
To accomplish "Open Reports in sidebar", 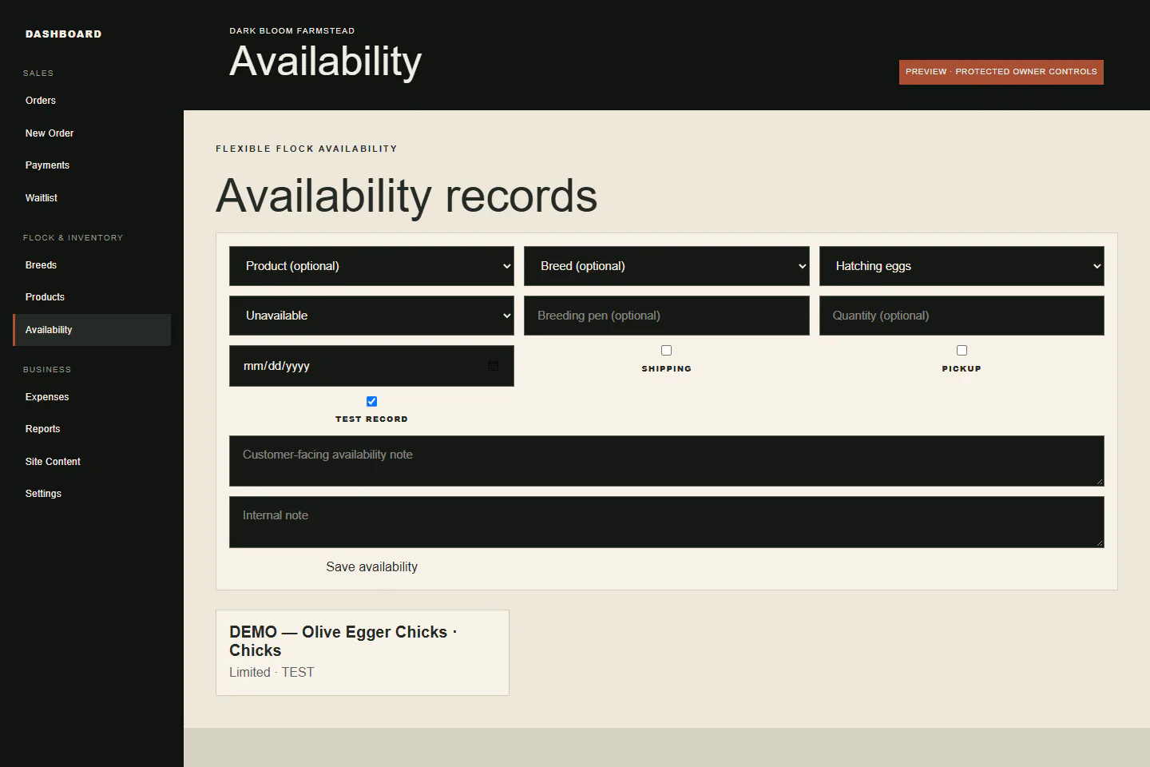I will click(x=92, y=429).
